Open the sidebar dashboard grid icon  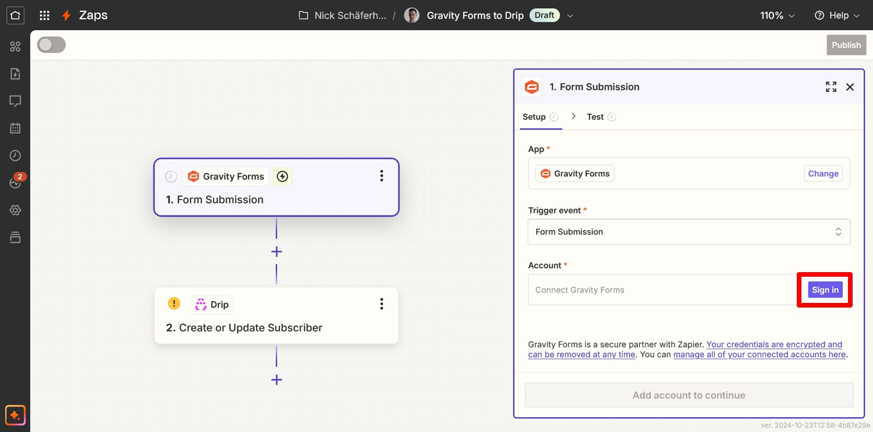tap(15, 47)
